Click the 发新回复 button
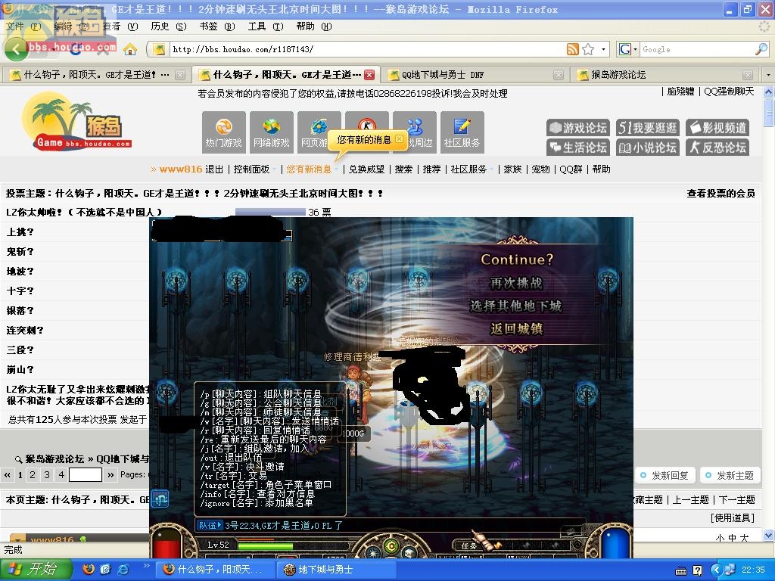This screenshot has width=775, height=581. (x=665, y=475)
